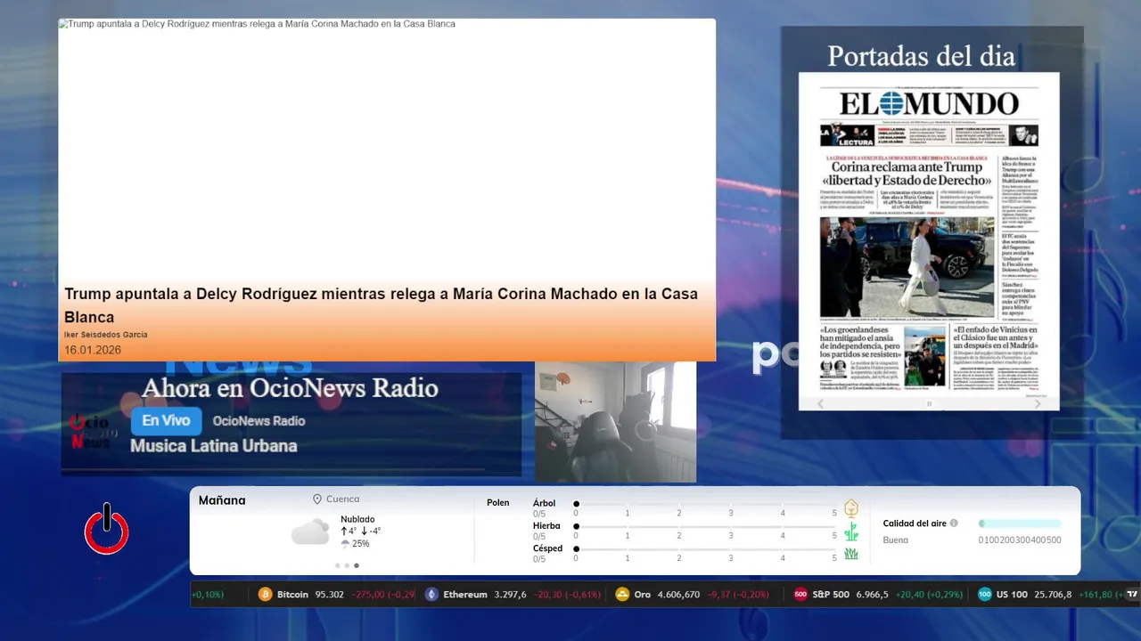Click the US 100 value 25.706,8
This screenshot has width=1141, height=641.
coord(1053,595)
